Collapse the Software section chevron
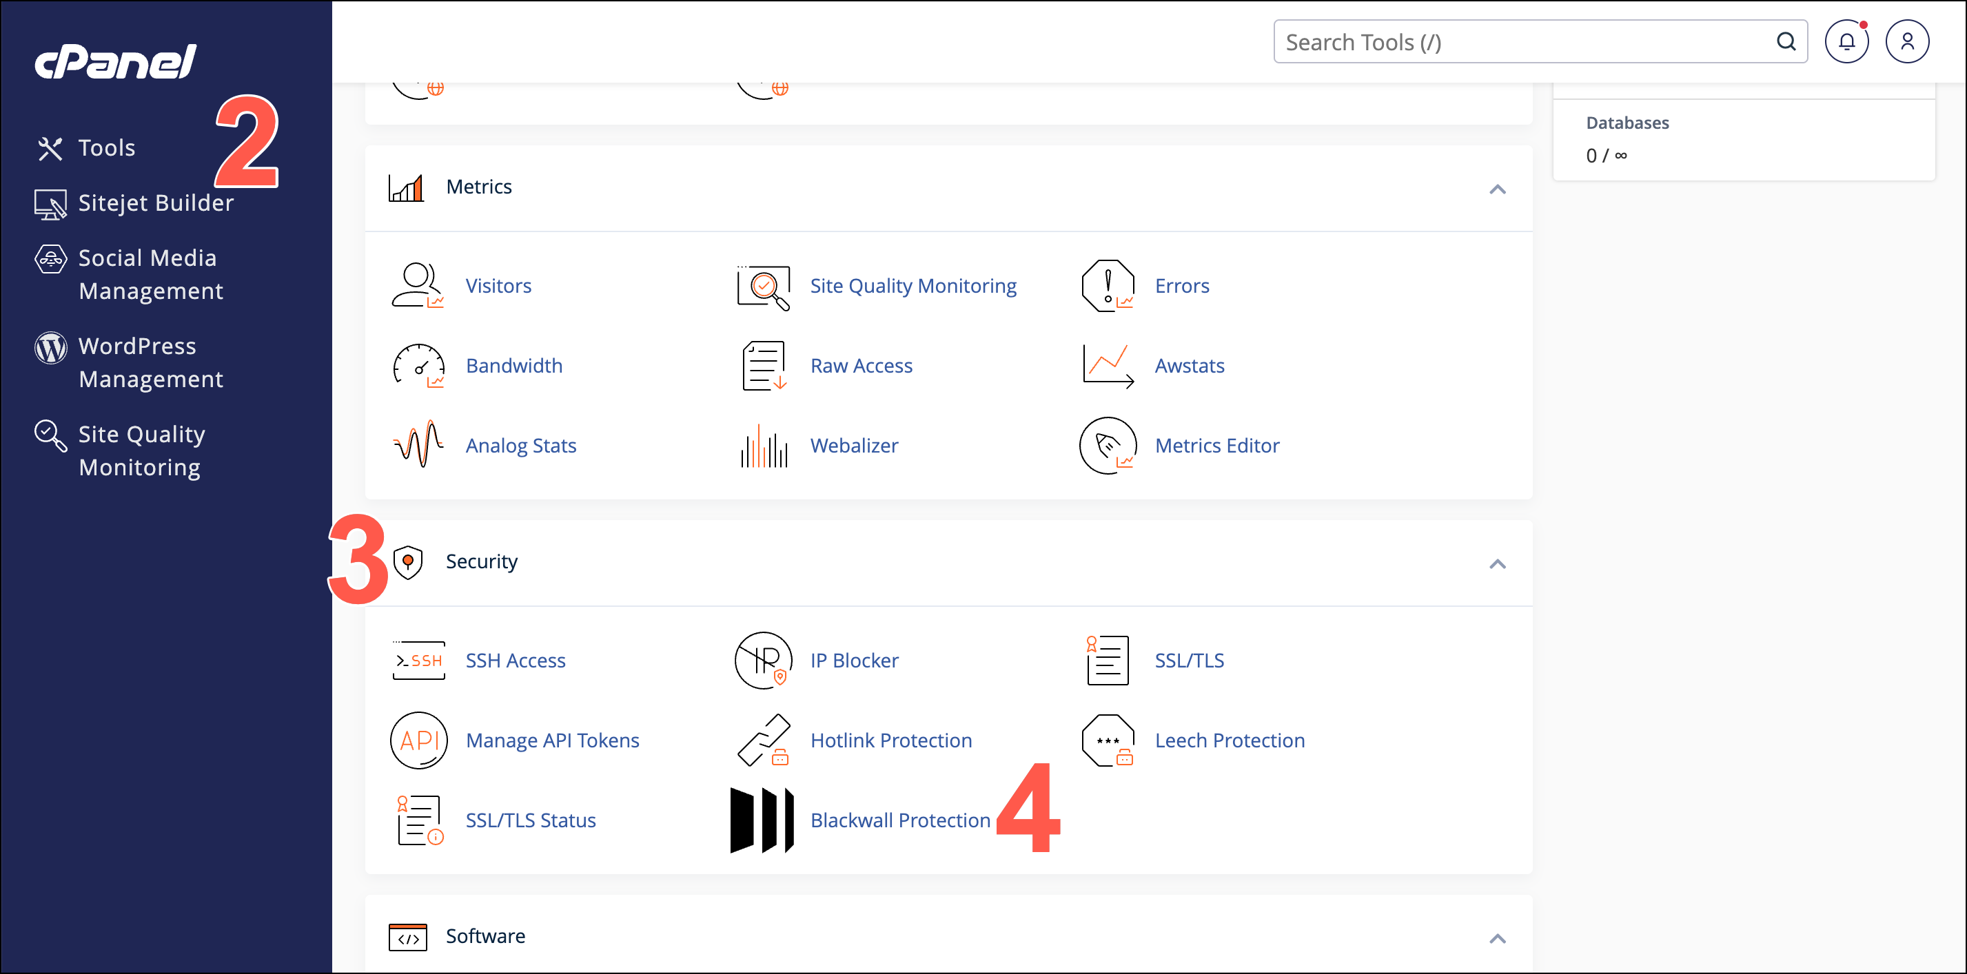The image size is (1967, 974). coord(1498,939)
